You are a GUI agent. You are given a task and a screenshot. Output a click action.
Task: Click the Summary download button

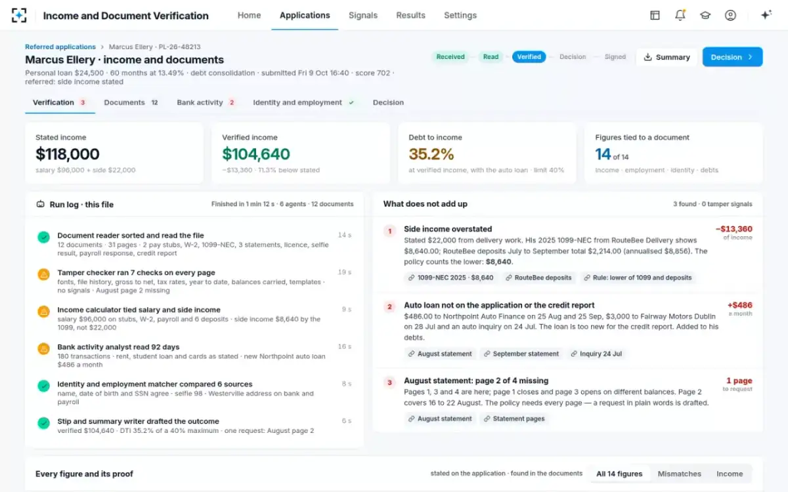pos(667,57)
